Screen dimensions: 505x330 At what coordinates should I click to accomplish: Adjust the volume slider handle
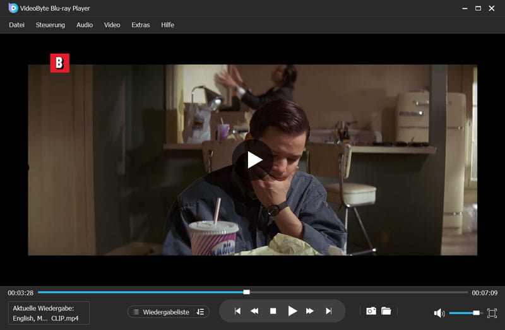coord(477,313)
